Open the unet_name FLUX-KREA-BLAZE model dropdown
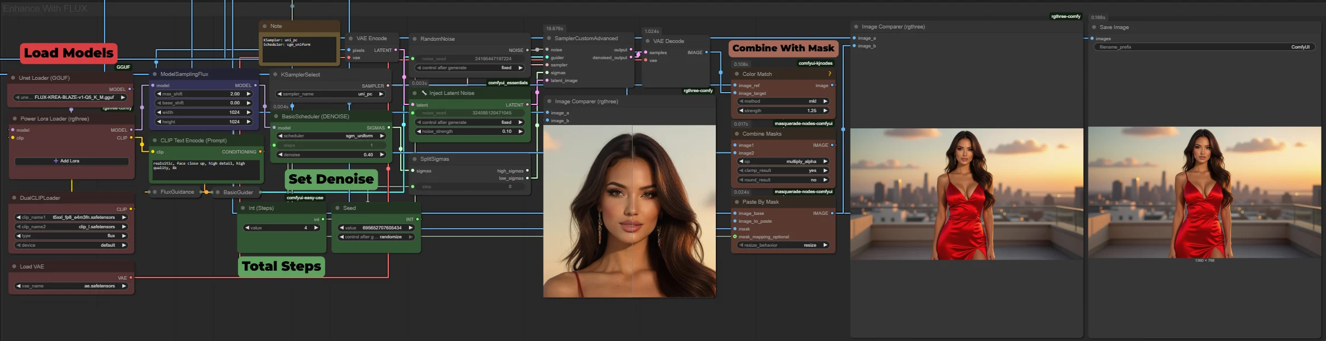 [71, 98]
